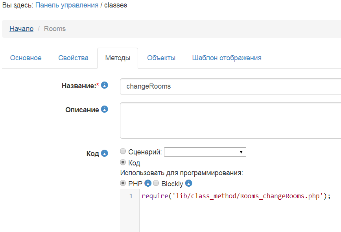This screenshot has width=341, height=232.
Task: Click inside the Описание text area
Action: click(230, 121)
